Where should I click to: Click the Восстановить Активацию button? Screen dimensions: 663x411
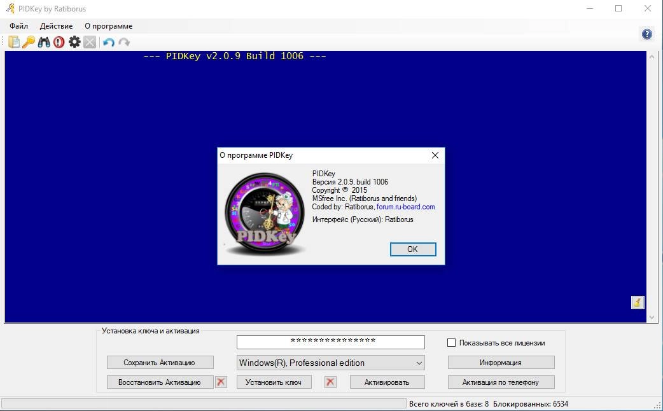click(x=160, y=382)
